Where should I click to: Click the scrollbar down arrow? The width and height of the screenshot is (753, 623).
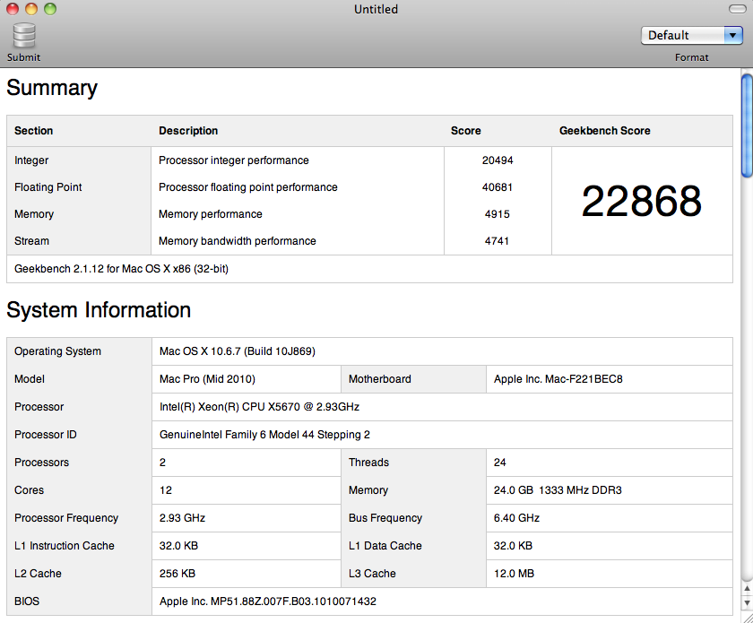[x=747, y=602]
